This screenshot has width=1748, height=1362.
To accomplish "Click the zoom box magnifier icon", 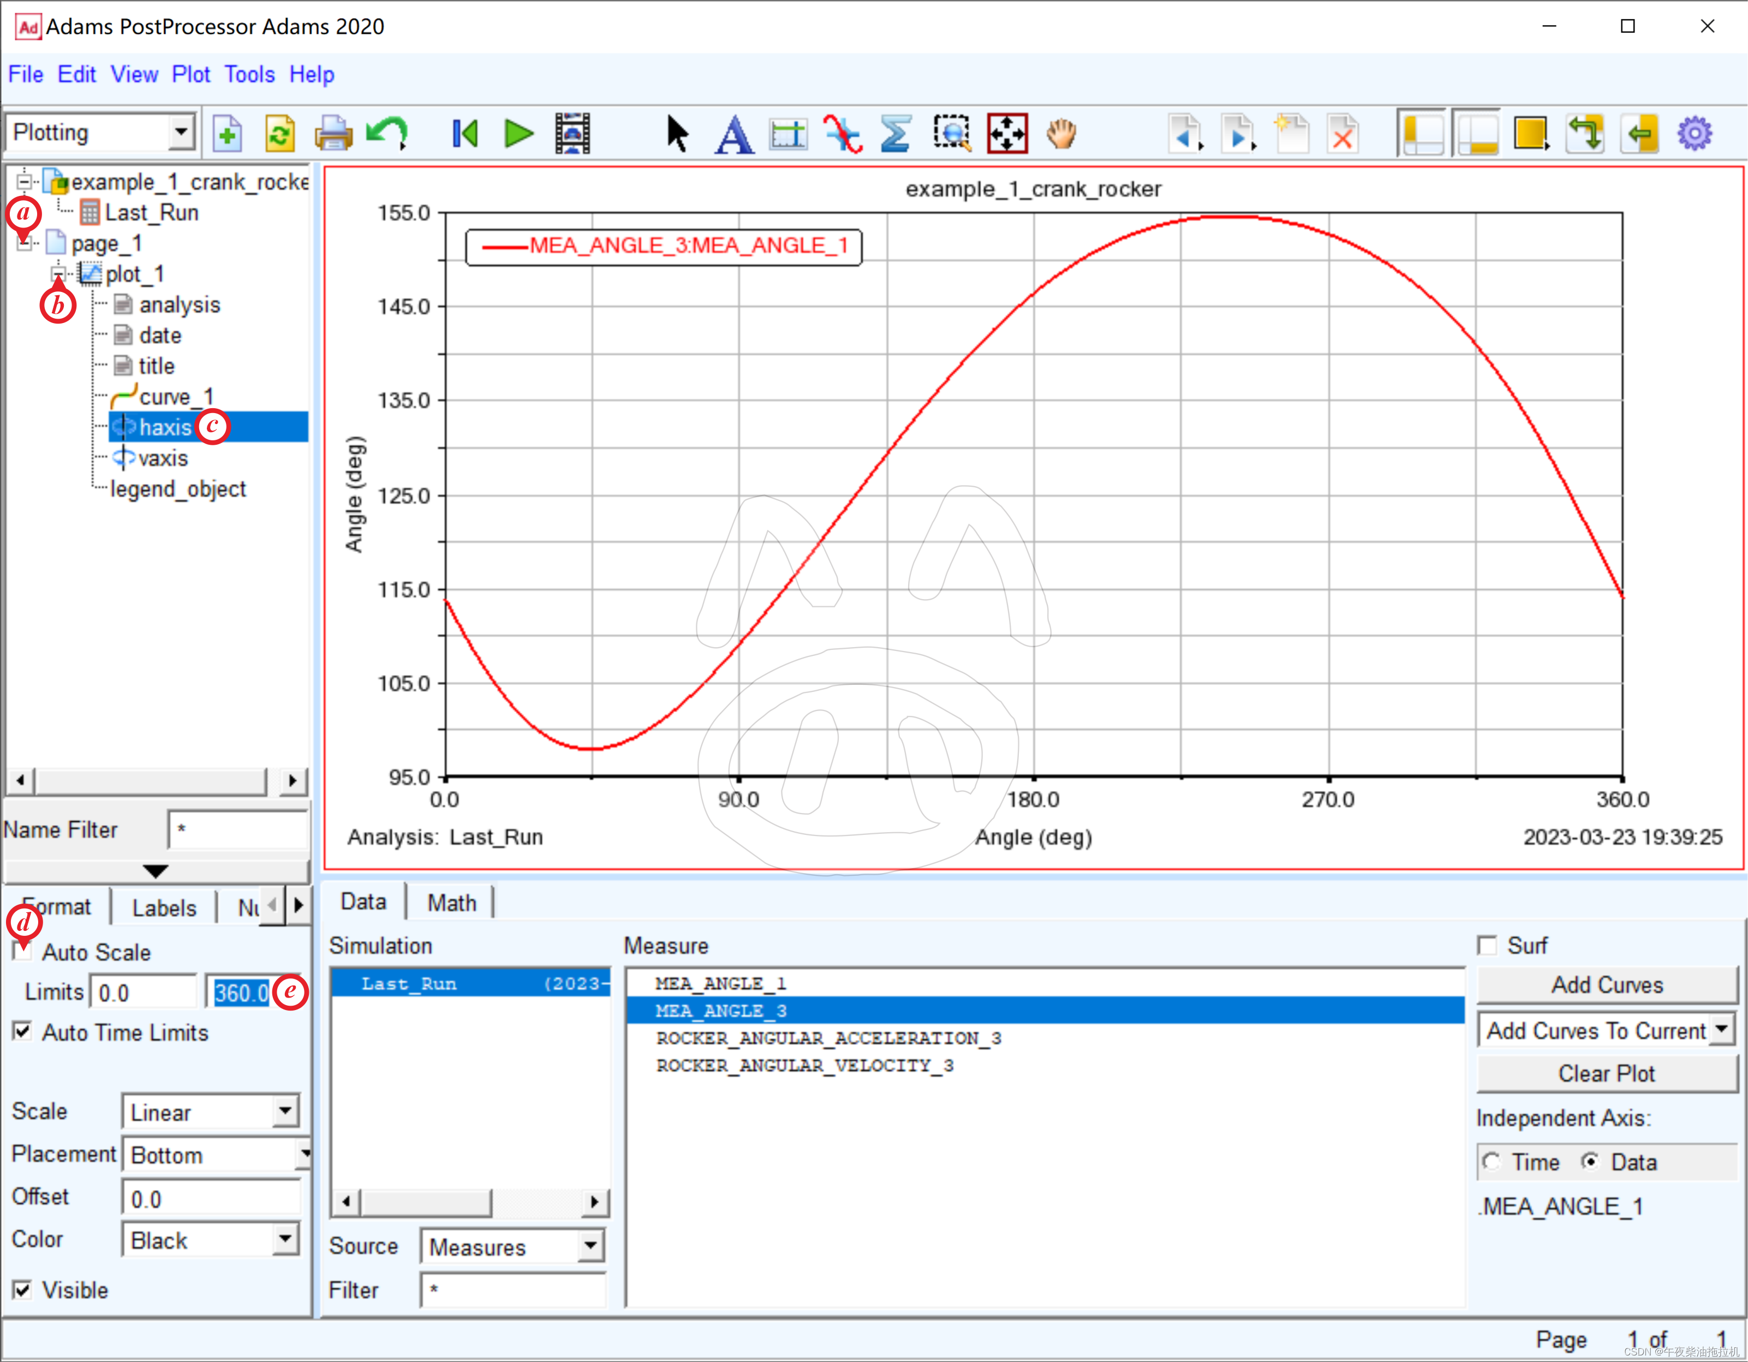I will point(952,134).
